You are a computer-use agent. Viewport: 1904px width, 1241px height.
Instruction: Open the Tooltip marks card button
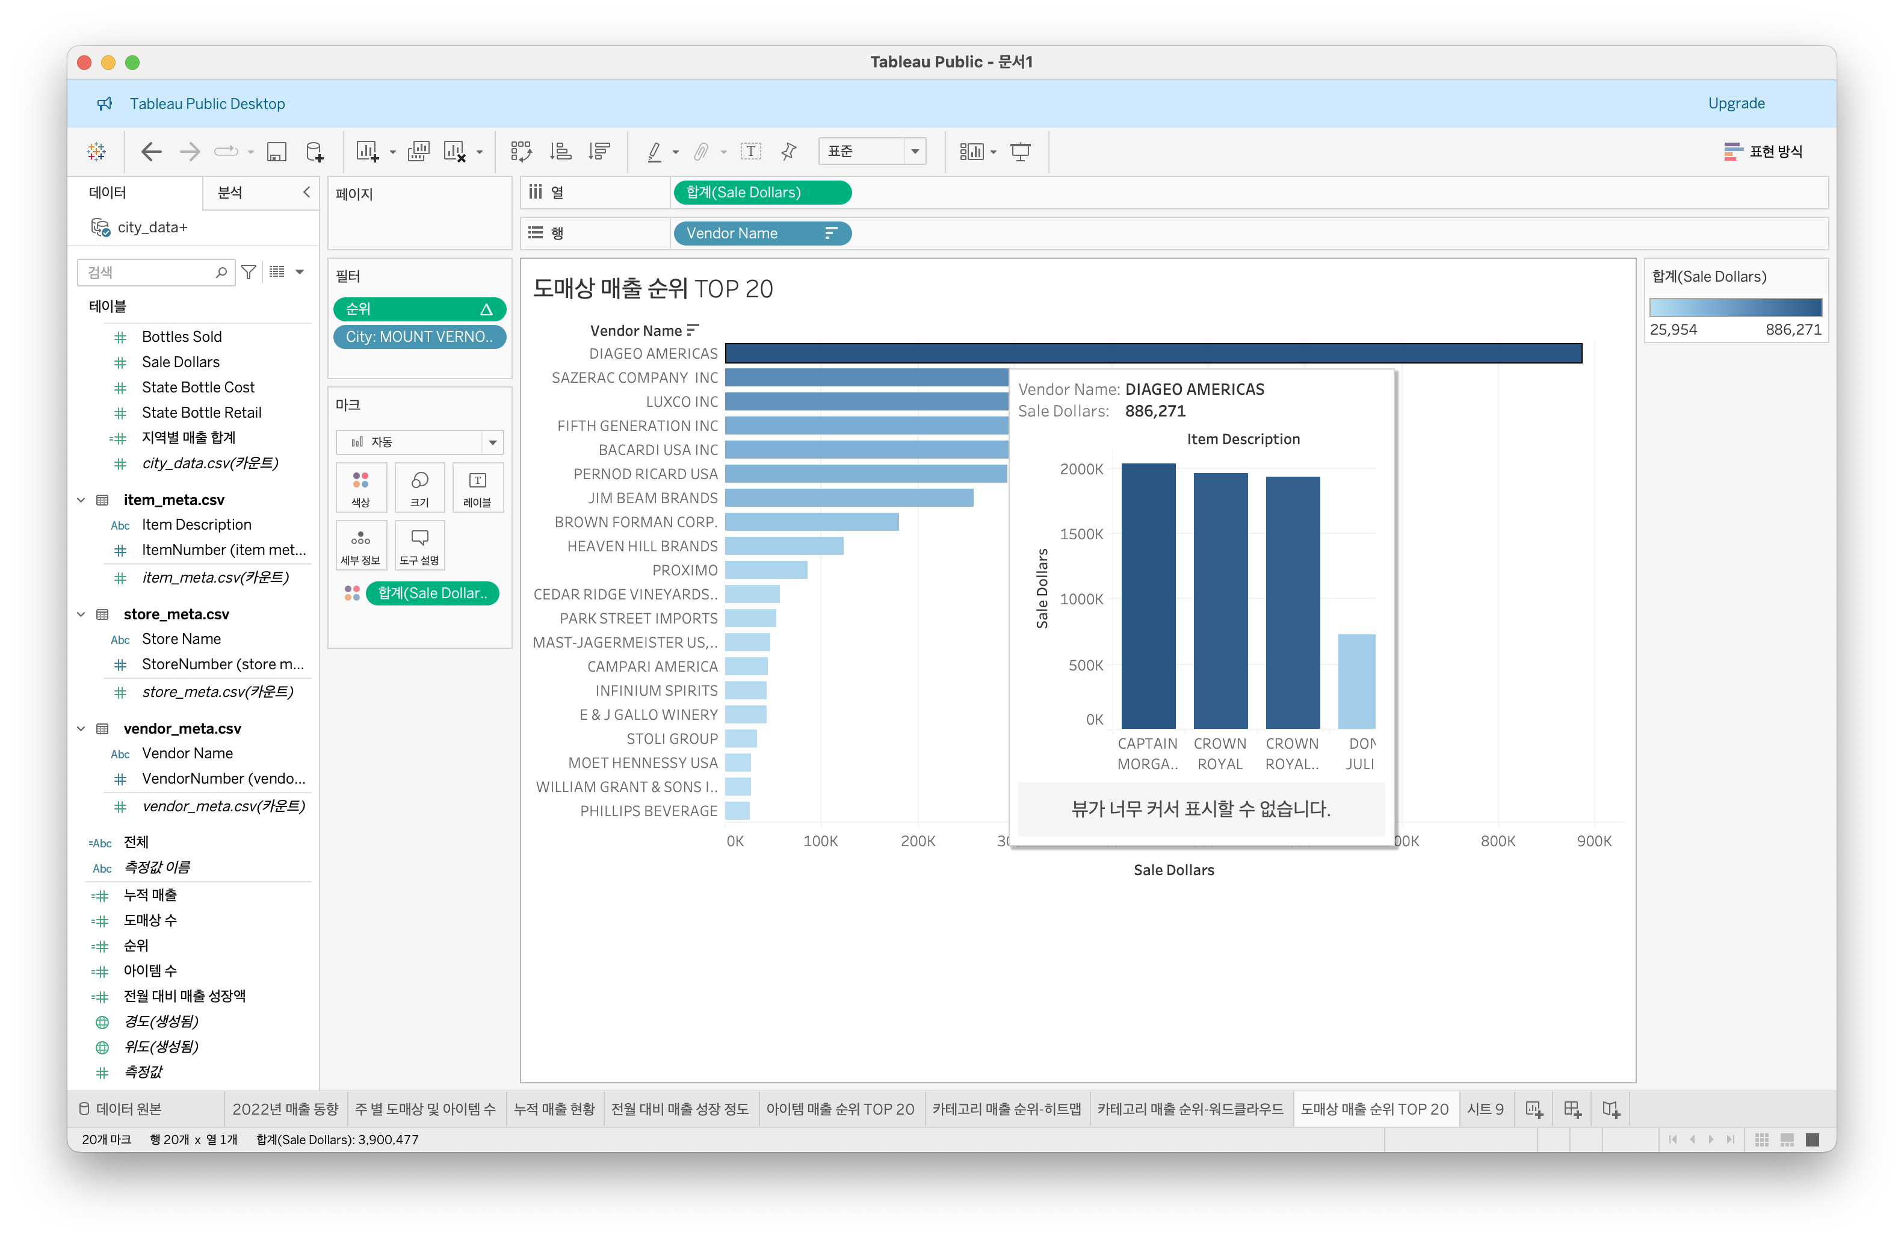(x=419, y=545)
